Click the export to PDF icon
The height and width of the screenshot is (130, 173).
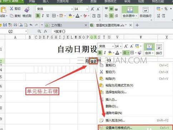[10, 25]
